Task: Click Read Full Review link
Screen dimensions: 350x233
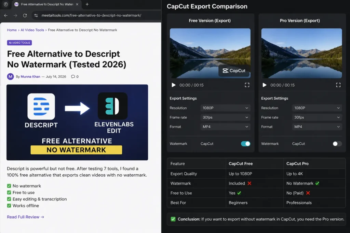Action: click(x=25, y=217)
